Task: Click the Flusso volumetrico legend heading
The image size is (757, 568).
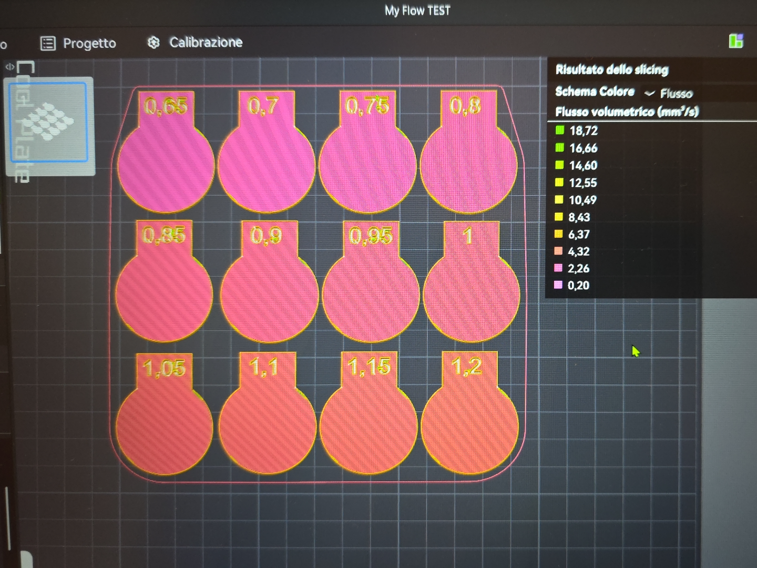Action: click(x=627, y=111)
